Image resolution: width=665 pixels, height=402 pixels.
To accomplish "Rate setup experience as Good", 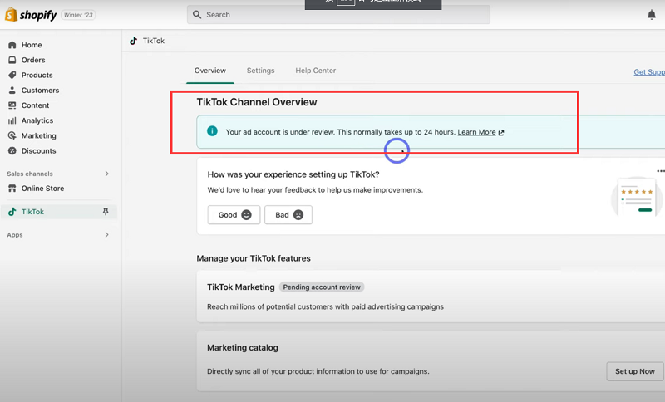I will coord(234,215).
